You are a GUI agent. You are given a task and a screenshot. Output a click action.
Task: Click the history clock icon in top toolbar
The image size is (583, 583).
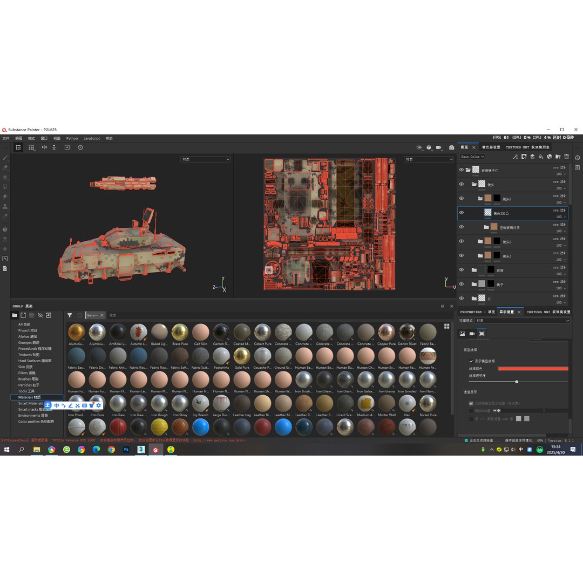pyautogui.click(x=80, y=147)
